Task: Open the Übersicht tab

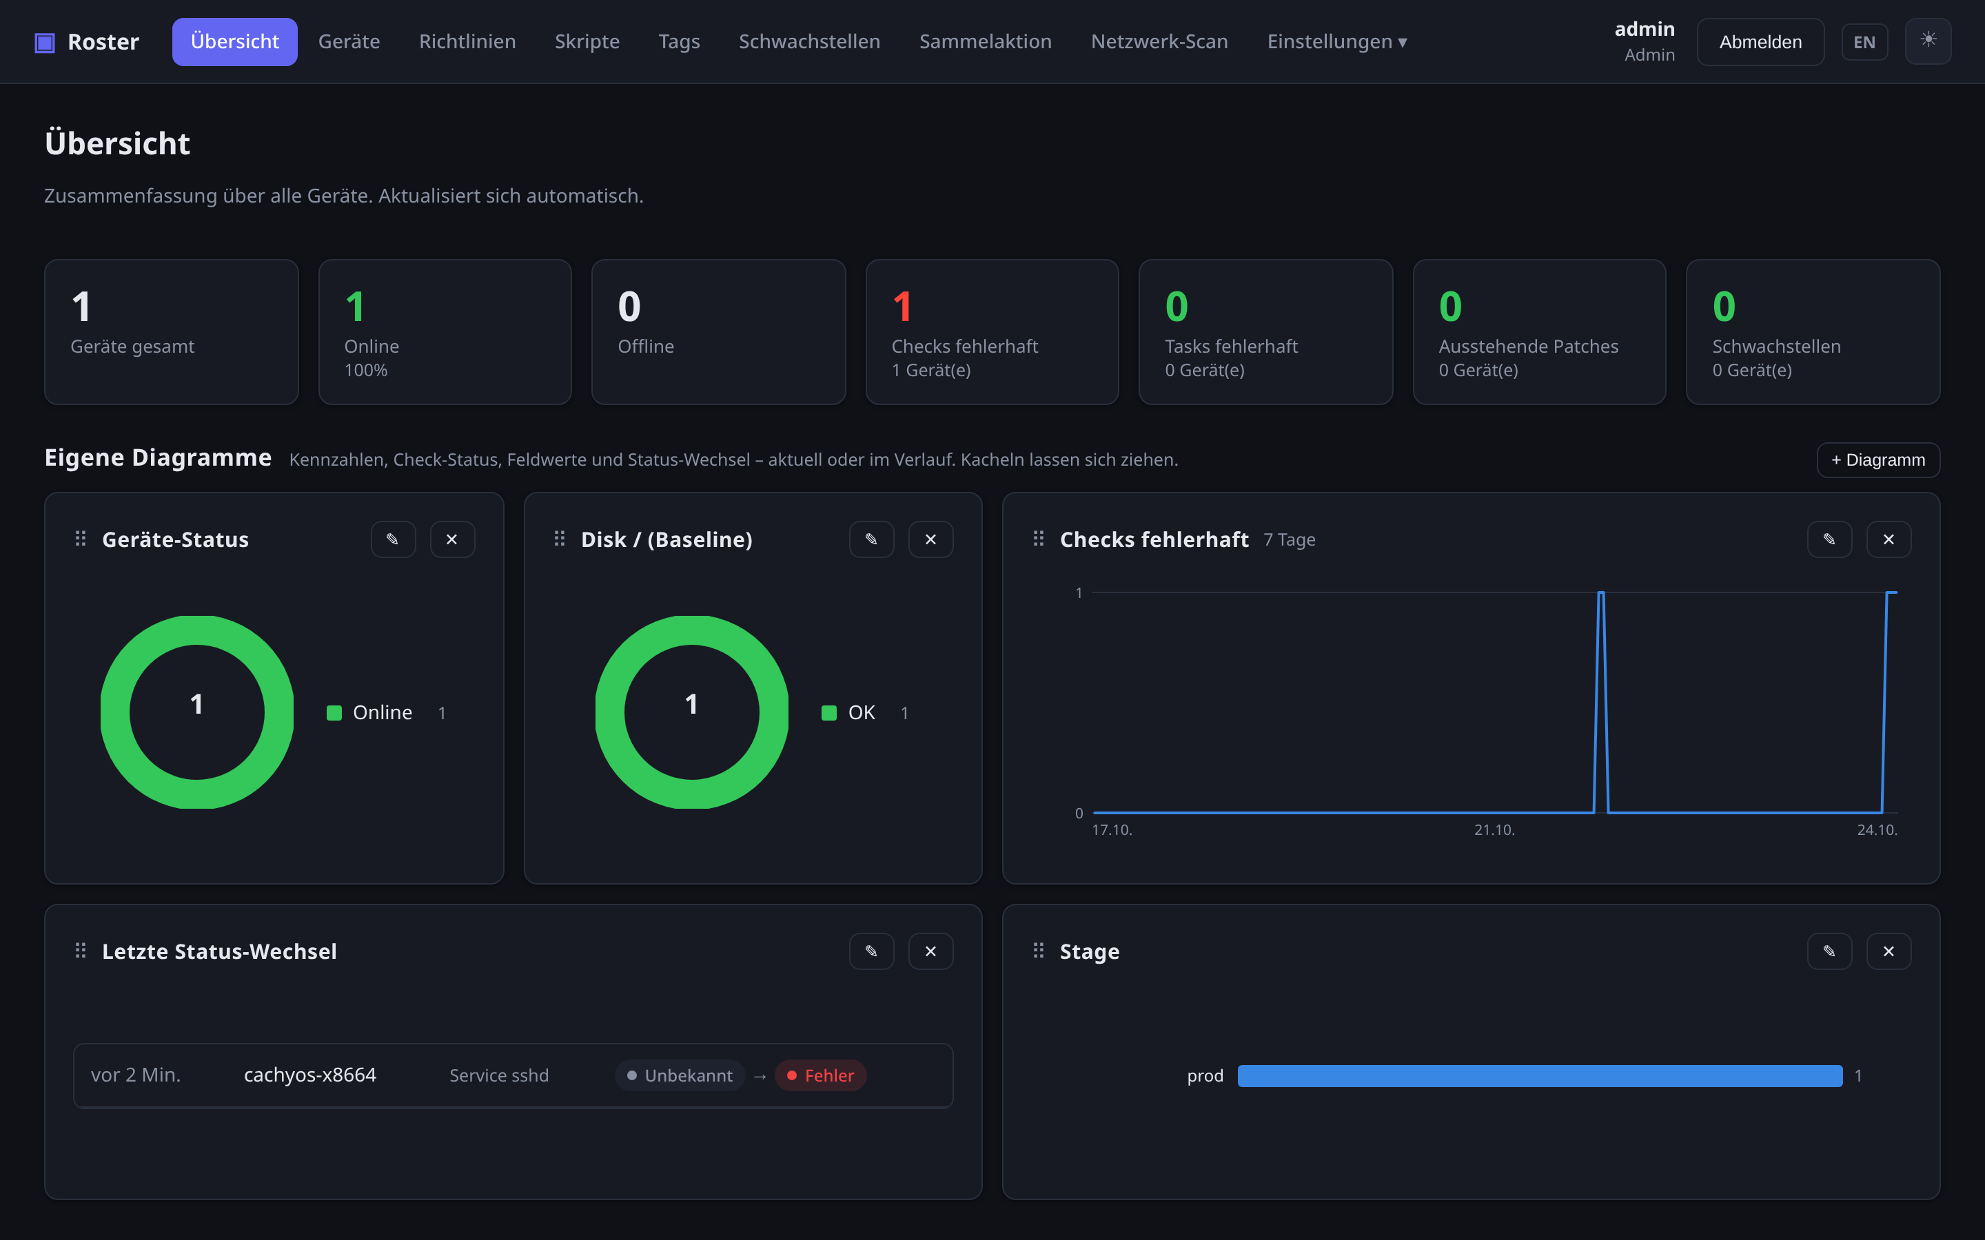Action: pos(234,42)
